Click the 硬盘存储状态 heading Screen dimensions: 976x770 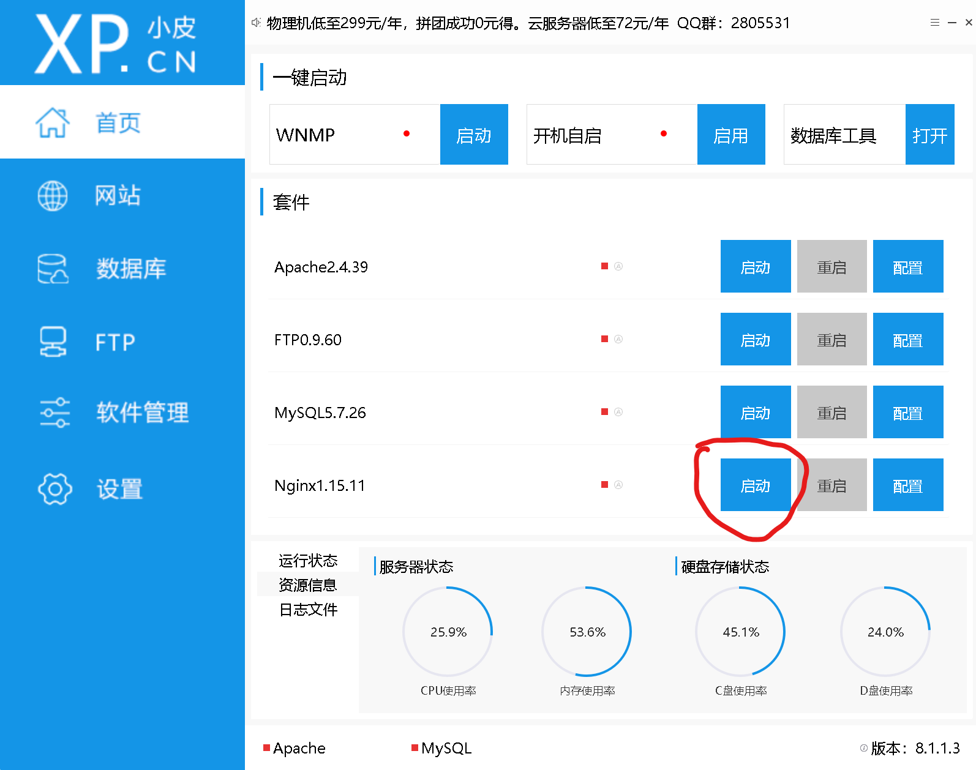coord(725,567)
